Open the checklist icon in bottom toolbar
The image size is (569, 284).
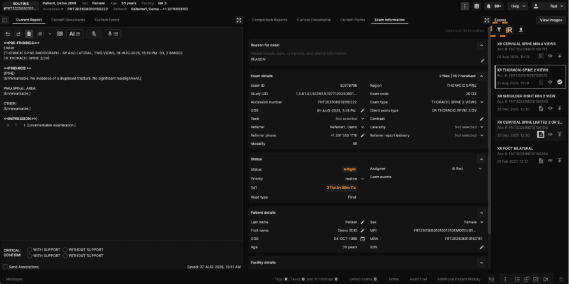tap(517, 279)
